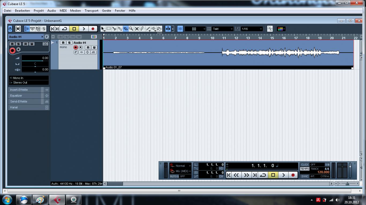Select the Erase tool
This screenshot has width=366, height=205.
pos(125,29)
